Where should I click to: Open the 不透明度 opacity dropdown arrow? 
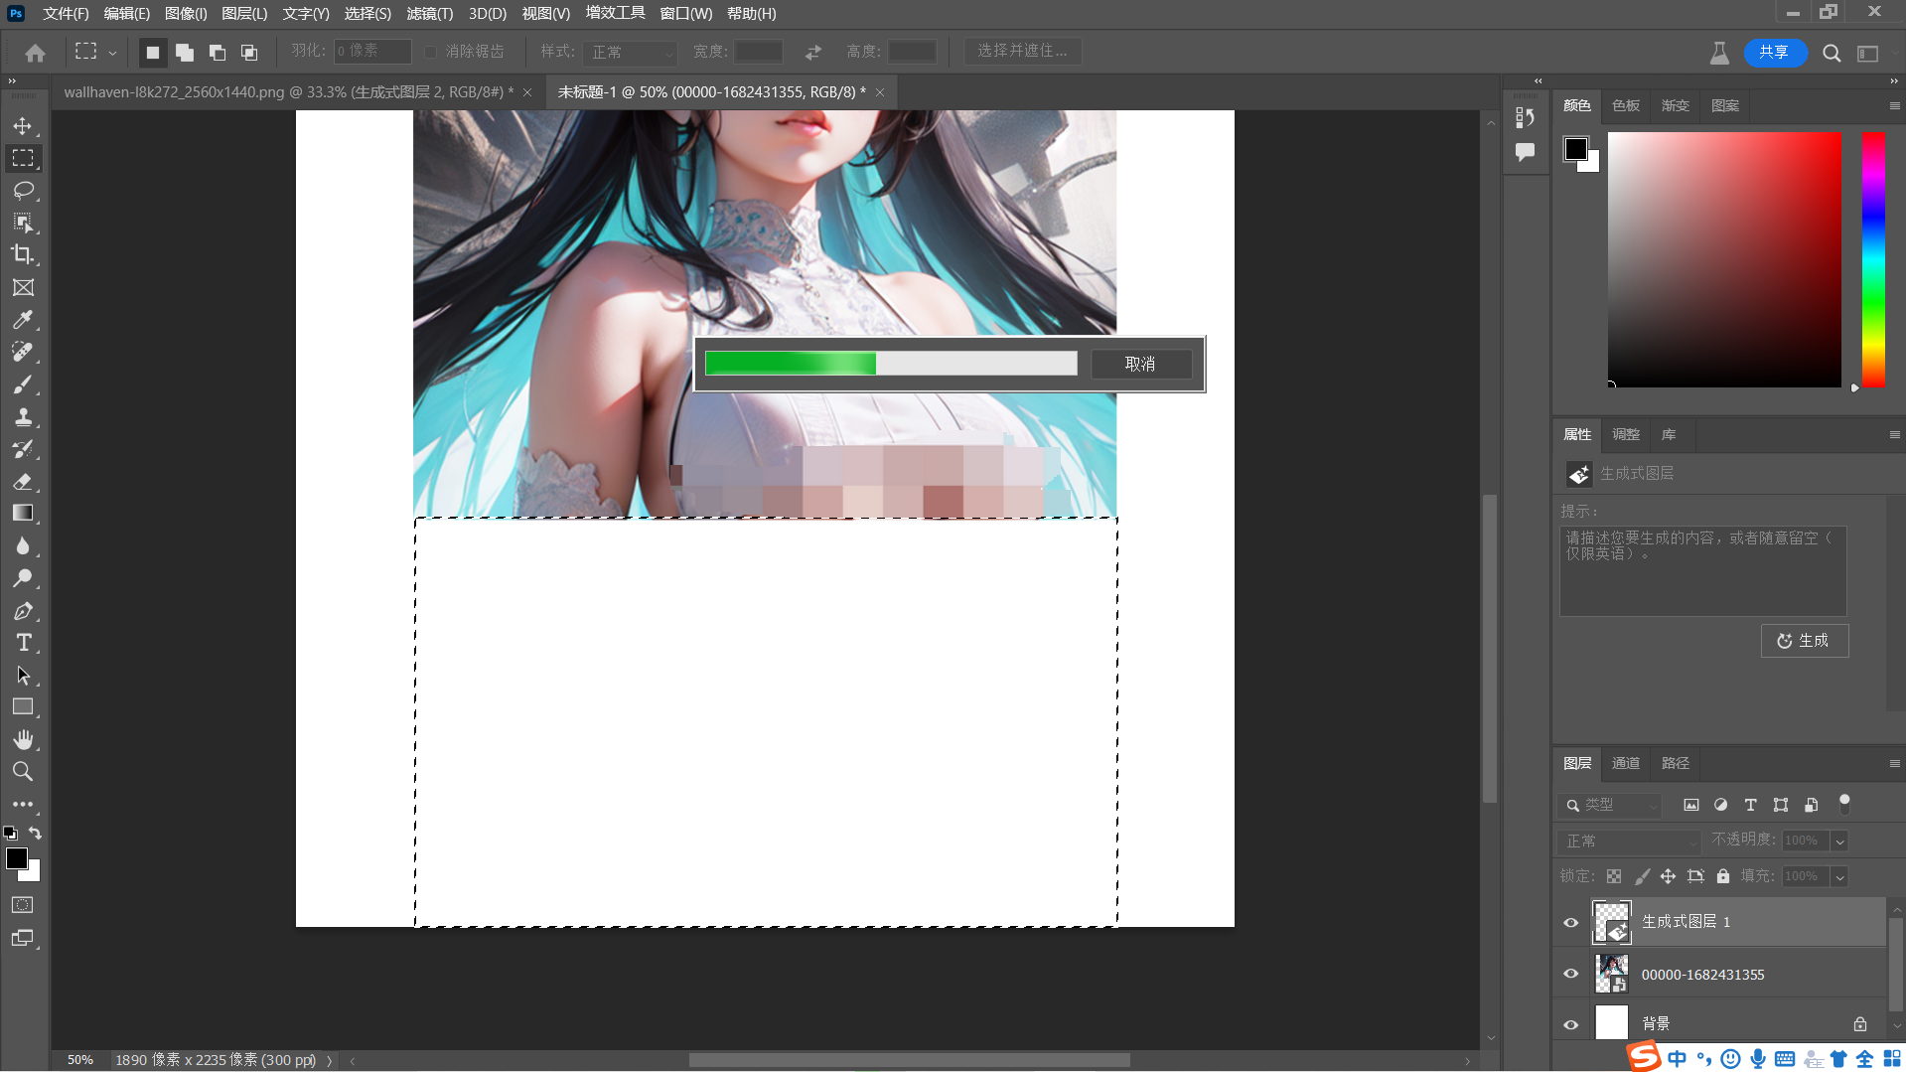(x=1839, y=841)
